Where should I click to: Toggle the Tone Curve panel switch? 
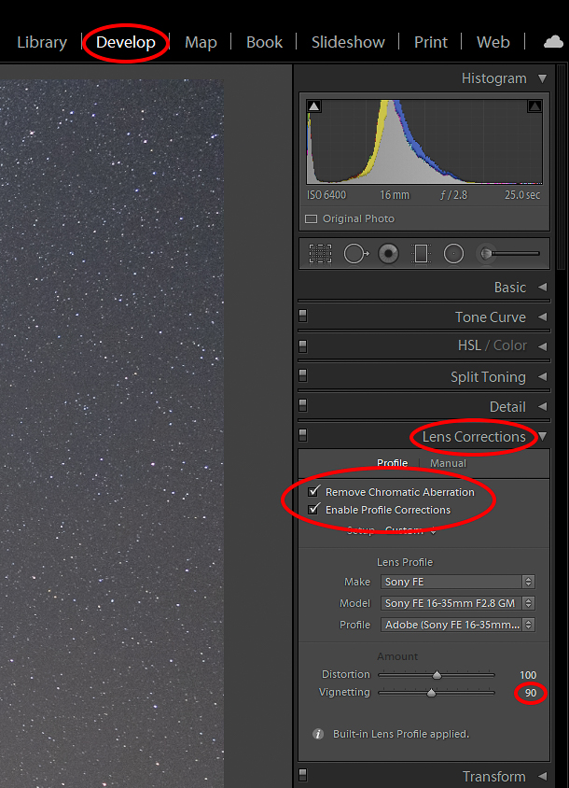click(x=303, y=316)
